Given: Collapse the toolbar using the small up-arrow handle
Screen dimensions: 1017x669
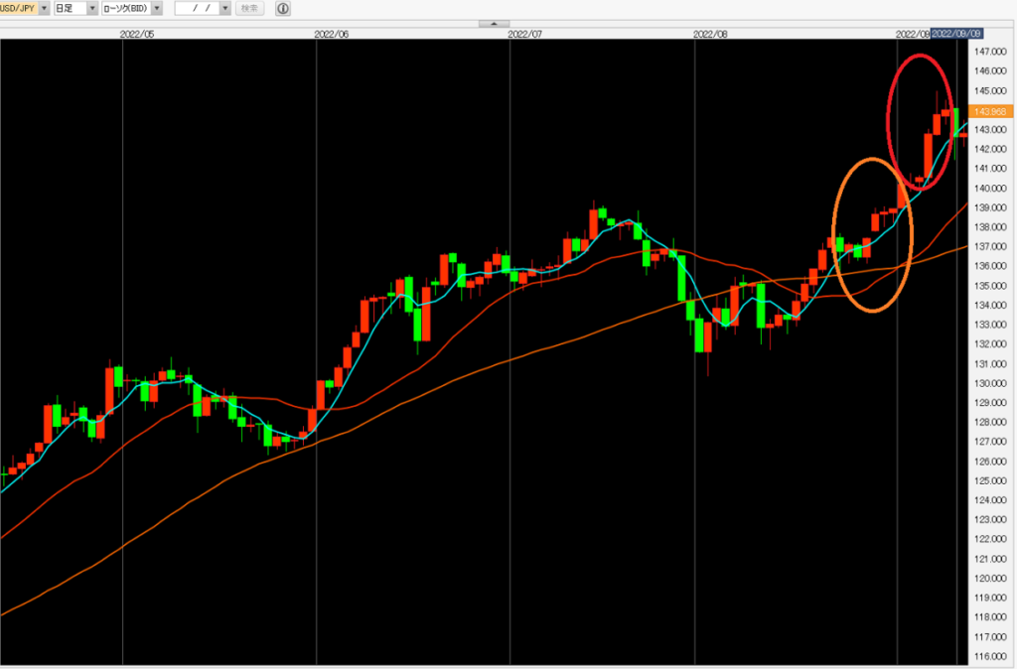Looking at the screenshot, I should click(x=494, y=23).
